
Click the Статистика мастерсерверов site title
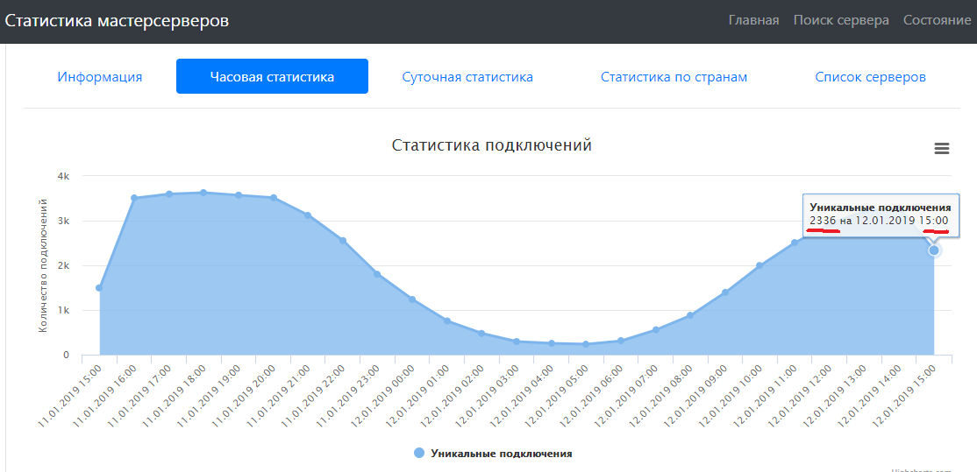click(118, 20)
